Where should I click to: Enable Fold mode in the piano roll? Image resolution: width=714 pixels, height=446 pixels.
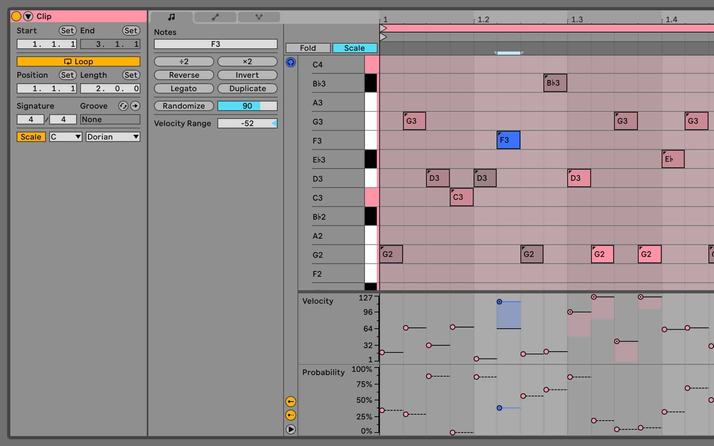click(308, 48)
